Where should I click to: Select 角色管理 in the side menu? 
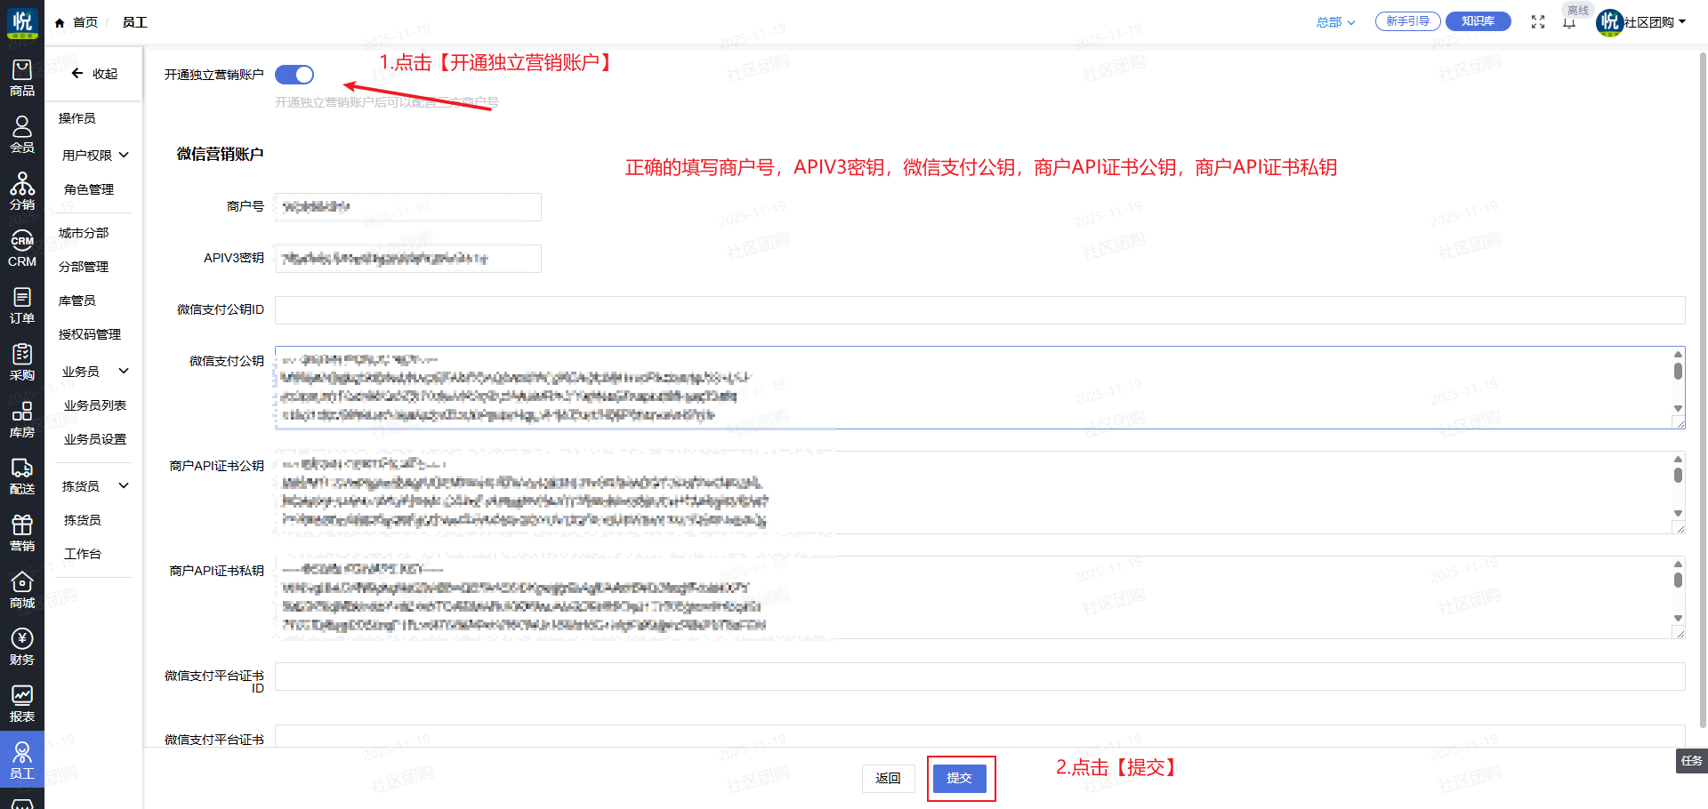pos(89,189)
